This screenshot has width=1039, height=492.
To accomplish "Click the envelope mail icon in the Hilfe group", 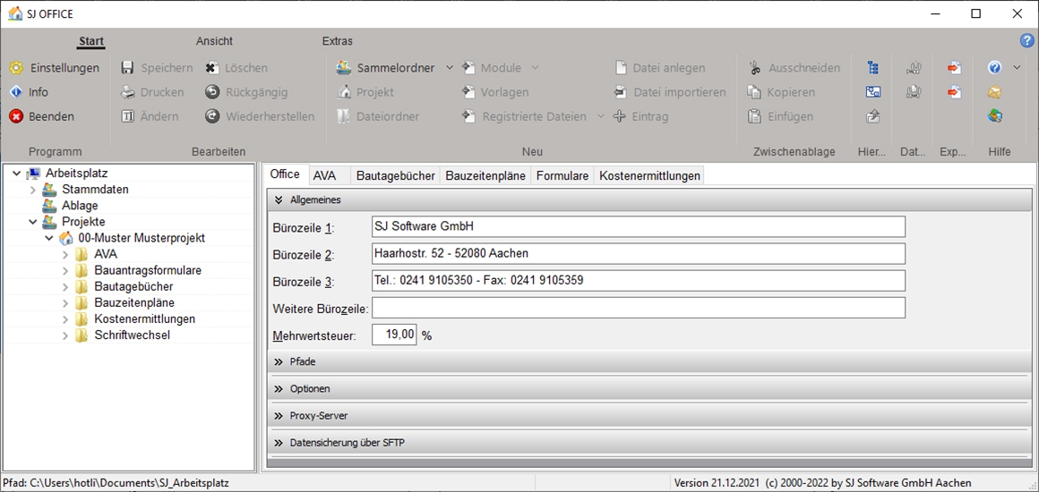I will point(994,92).
